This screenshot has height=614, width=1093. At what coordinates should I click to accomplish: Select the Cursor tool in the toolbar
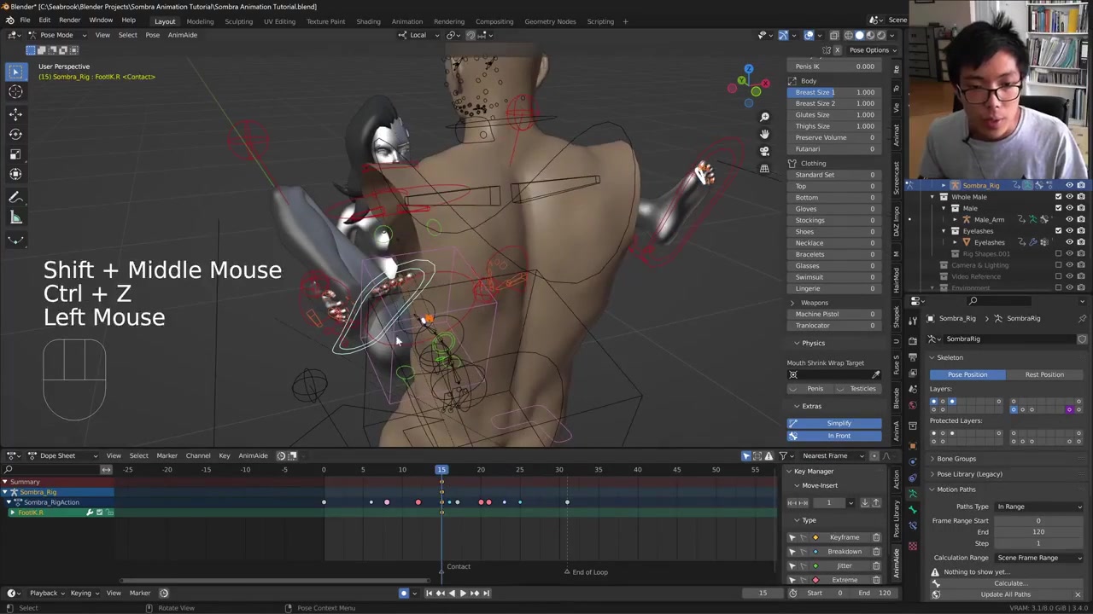(x=15, y=92)
